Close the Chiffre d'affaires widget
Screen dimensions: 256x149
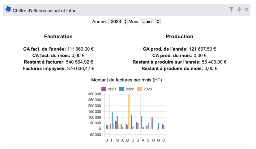[246, 10]
